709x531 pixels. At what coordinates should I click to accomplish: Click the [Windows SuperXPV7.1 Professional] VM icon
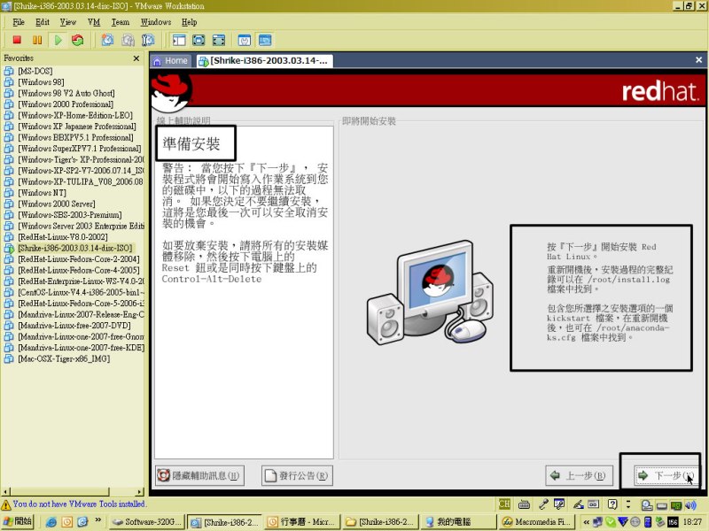[x=9, y=149]
